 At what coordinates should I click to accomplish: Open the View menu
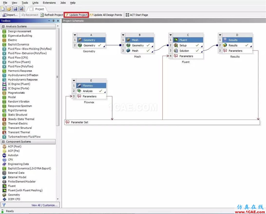tap(15, 3)
